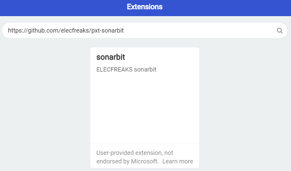Click 'endorsed by Microsoft.' footer text
The height and width of the screenshot is (171, 291).
(127, 161)
